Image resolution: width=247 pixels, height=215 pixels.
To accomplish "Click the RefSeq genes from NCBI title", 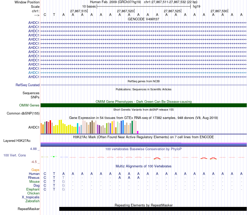I will tap(144, 81).
